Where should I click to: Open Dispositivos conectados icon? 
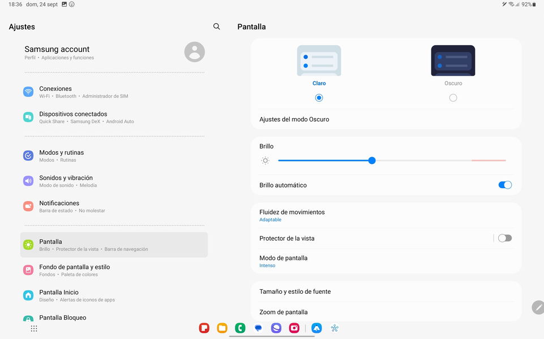28,117
